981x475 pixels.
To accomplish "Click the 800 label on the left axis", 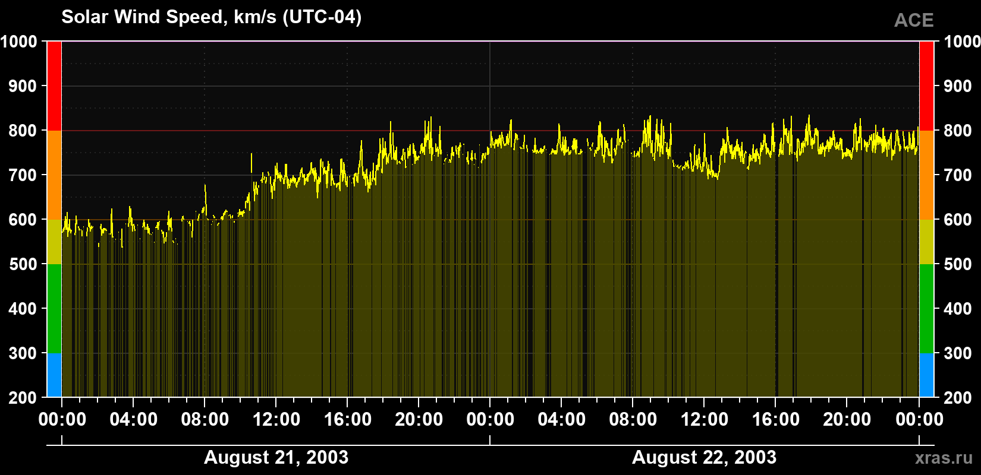I will 23,131.
